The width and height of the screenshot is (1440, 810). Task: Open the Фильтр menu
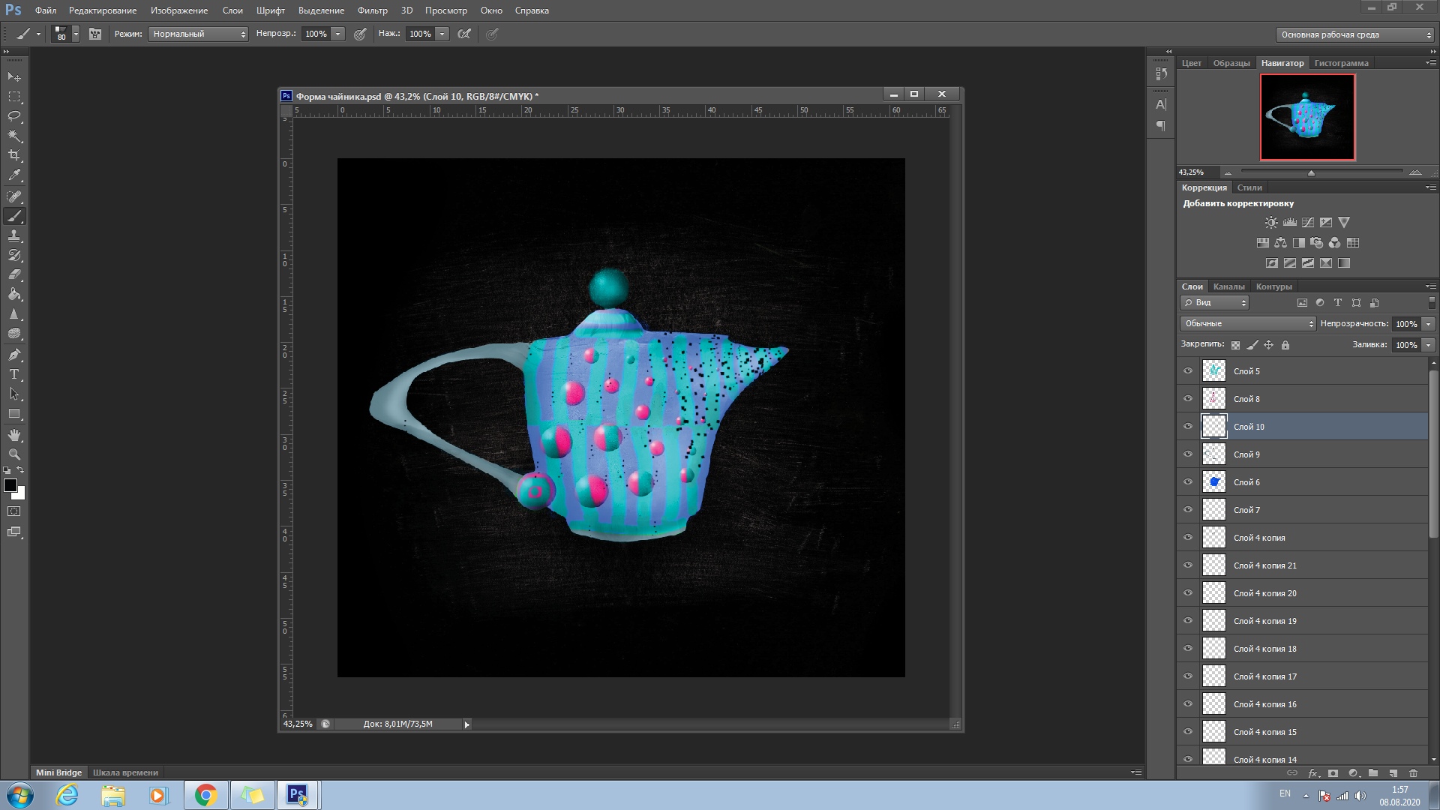[372, 10]
